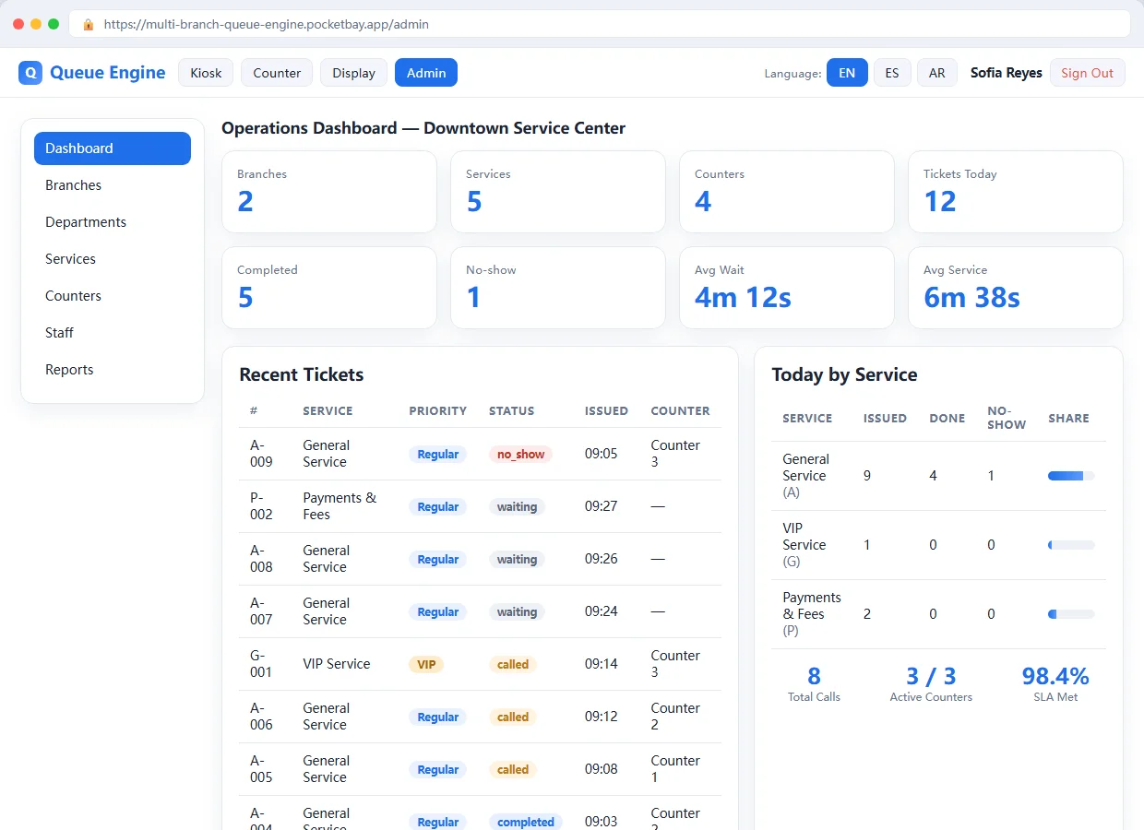This screenshot has width=1144, height=830.
Task: Click the padlock icon in address bar
Action: coord(89,25)
